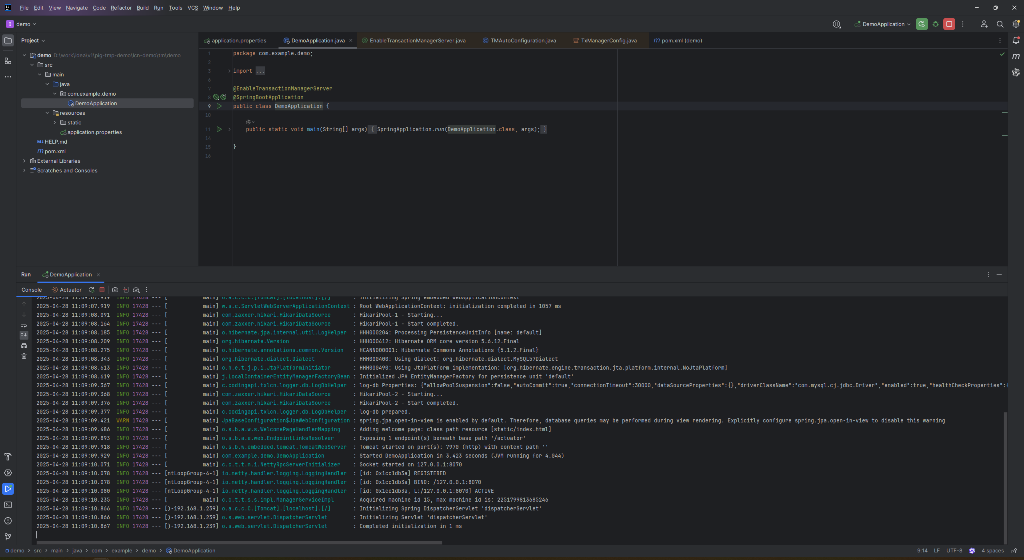Expand the External Libraries tree node
Screen dimensions: 1024x560
(24, 161)
